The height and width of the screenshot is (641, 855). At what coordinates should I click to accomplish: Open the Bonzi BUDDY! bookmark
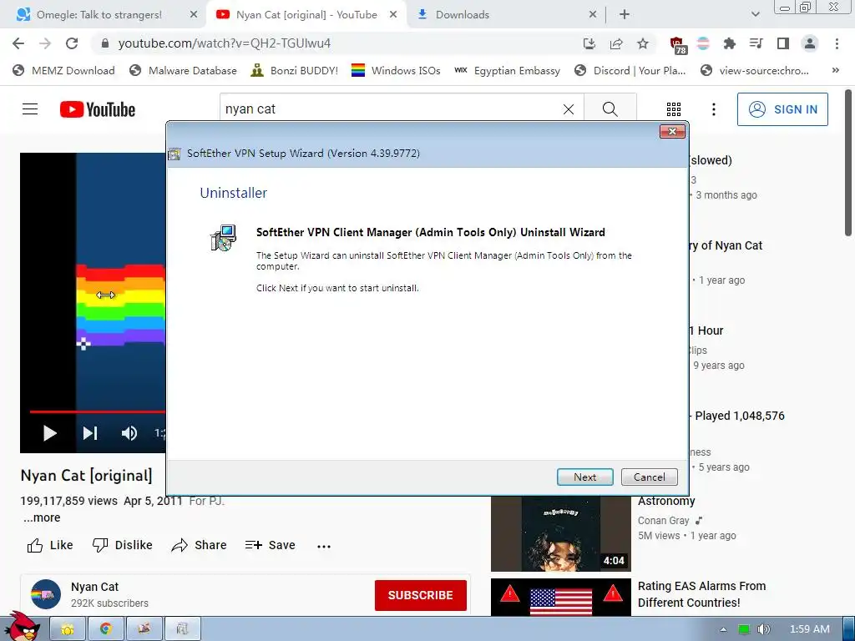pos(295,70)
